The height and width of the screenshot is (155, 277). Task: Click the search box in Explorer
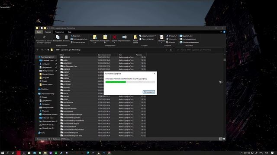(200, 50)
